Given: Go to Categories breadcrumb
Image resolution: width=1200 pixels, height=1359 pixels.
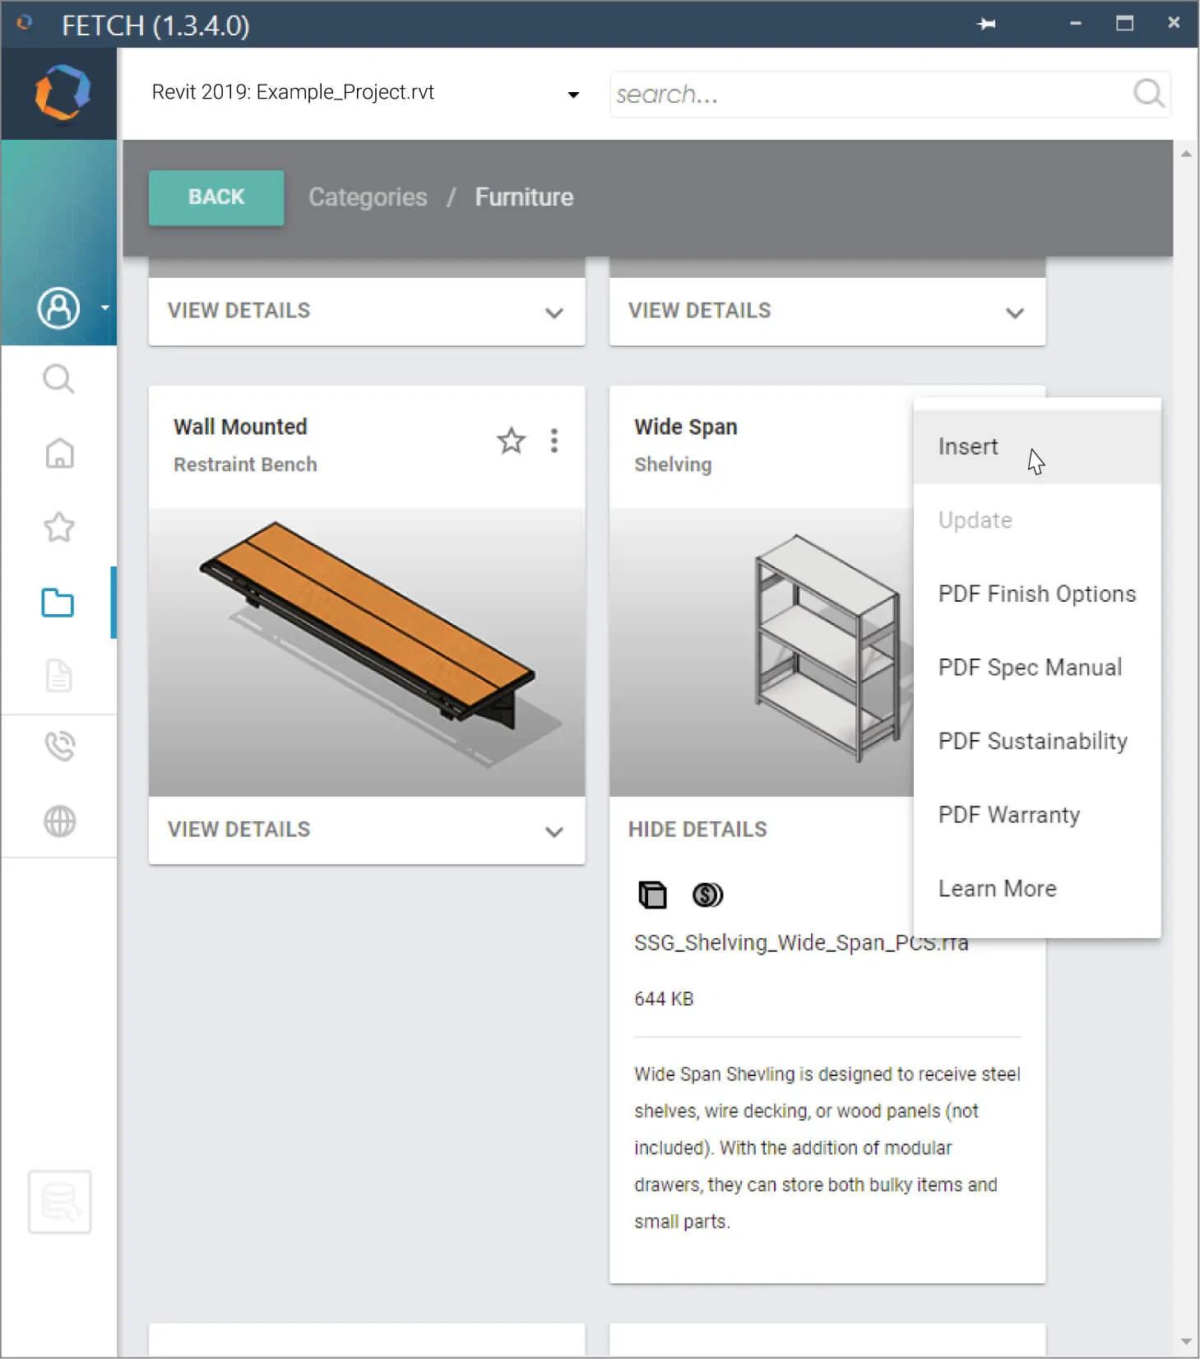Looking at the screenshot, I should pyautogui.click(x=368, y=197).
